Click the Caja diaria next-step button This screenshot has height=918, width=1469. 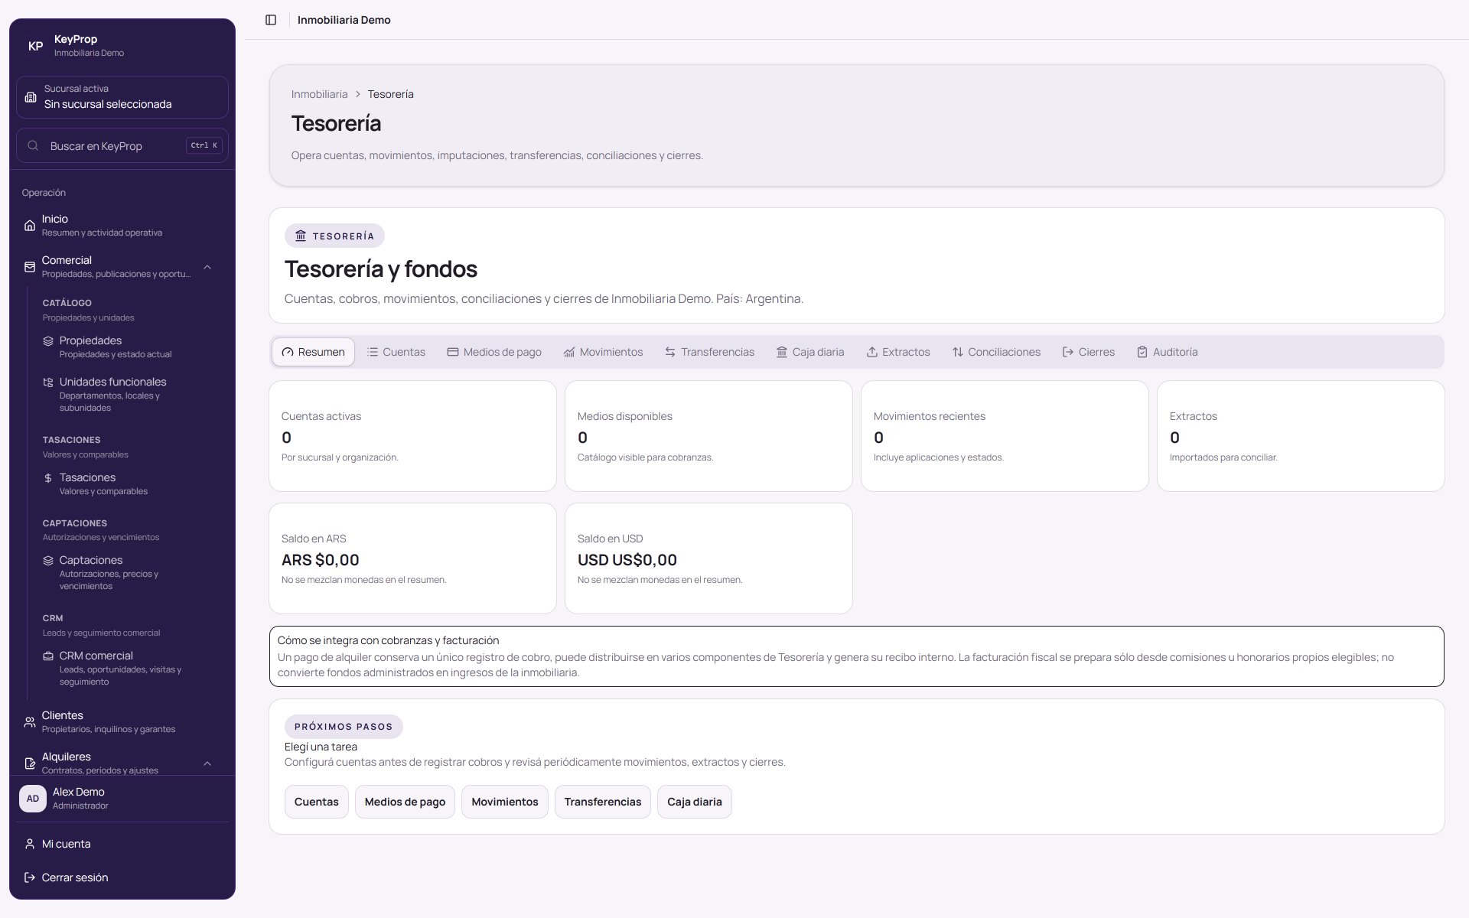(x=695, y=802)
